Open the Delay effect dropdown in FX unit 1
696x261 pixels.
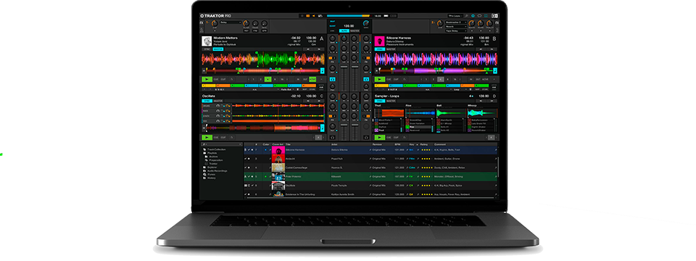pos(230,22)
